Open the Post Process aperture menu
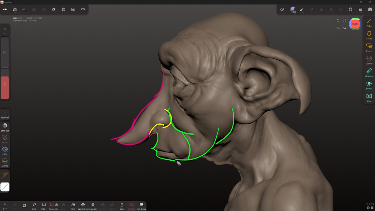The image size is (375, 211). [x=63, y=9]
